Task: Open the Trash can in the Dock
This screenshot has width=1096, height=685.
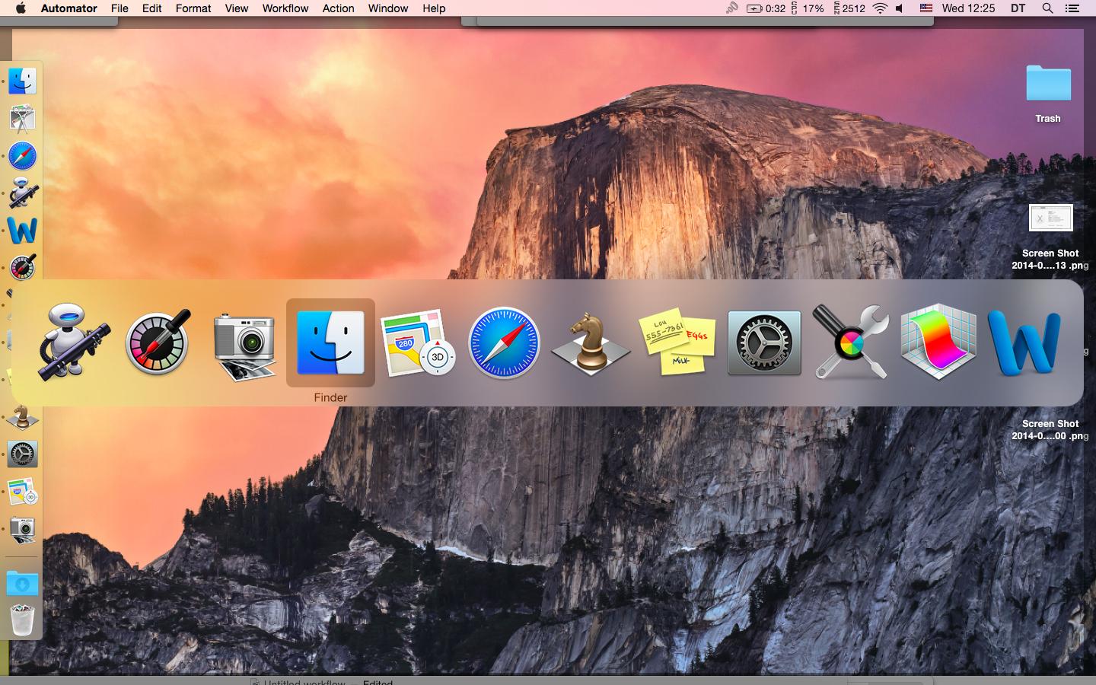Action: [23, 620]
